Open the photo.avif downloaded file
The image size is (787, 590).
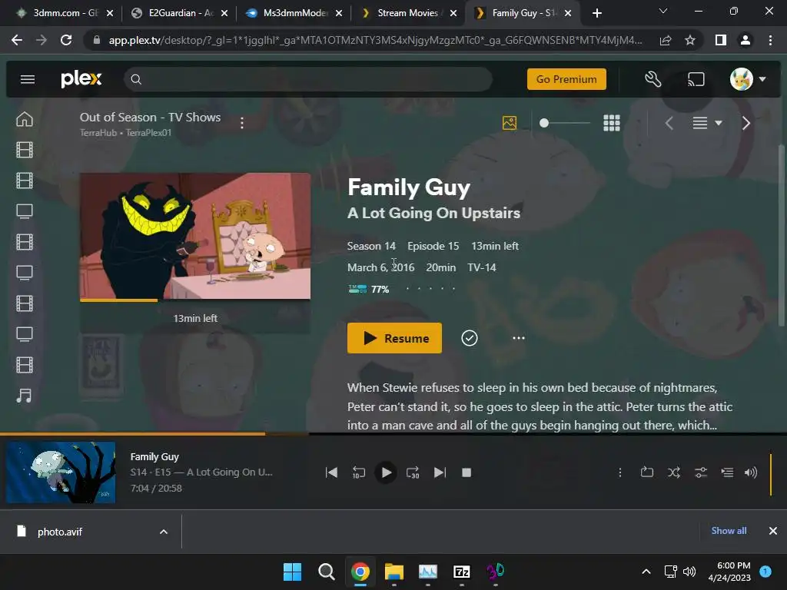59,532
